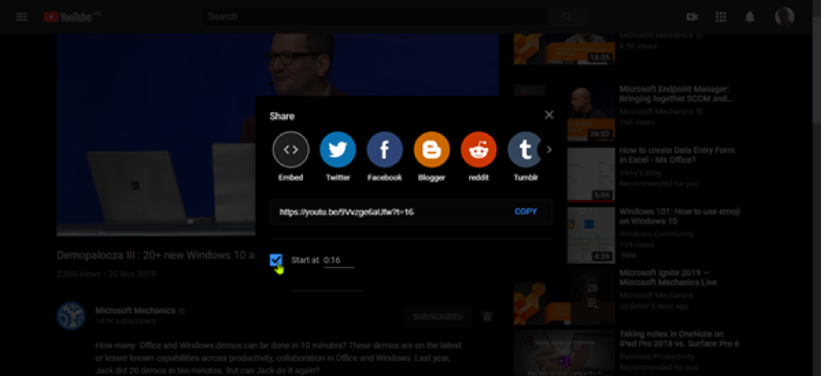
Task: Open the 18:05 video thumbnail at top
Action: pyautogui.click(x=564, y=48)
